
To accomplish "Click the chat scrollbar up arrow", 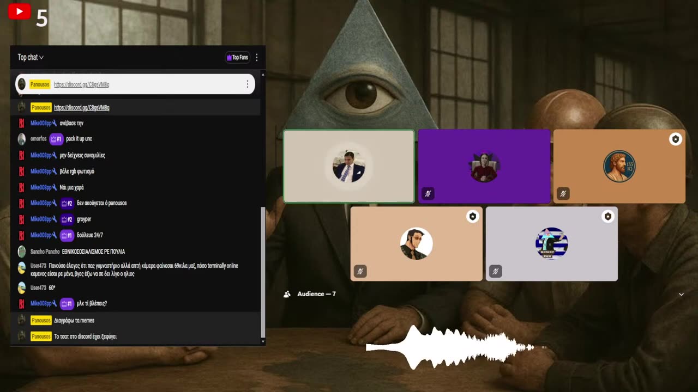I will 263,74.
